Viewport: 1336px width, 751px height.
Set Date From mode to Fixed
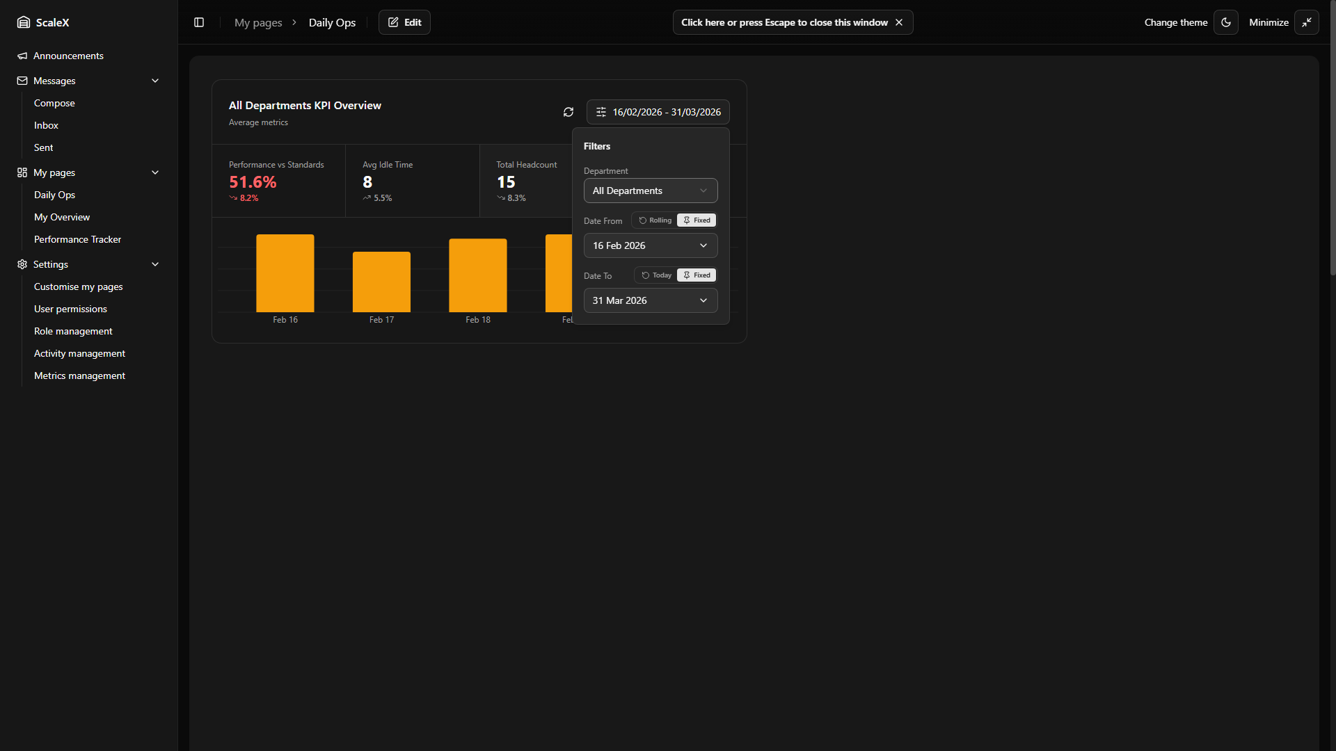697,220
